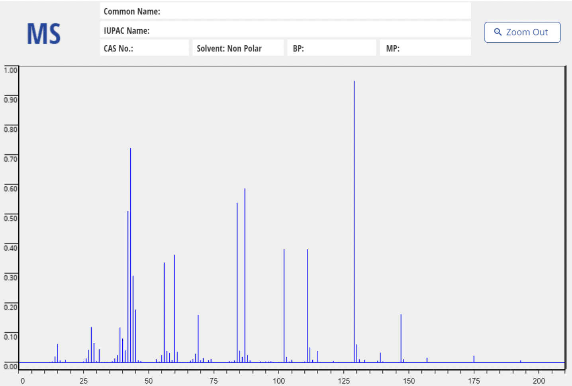
Task: Click the peak near m/z 43 at 0.72
Action: (x=130, y=255)
